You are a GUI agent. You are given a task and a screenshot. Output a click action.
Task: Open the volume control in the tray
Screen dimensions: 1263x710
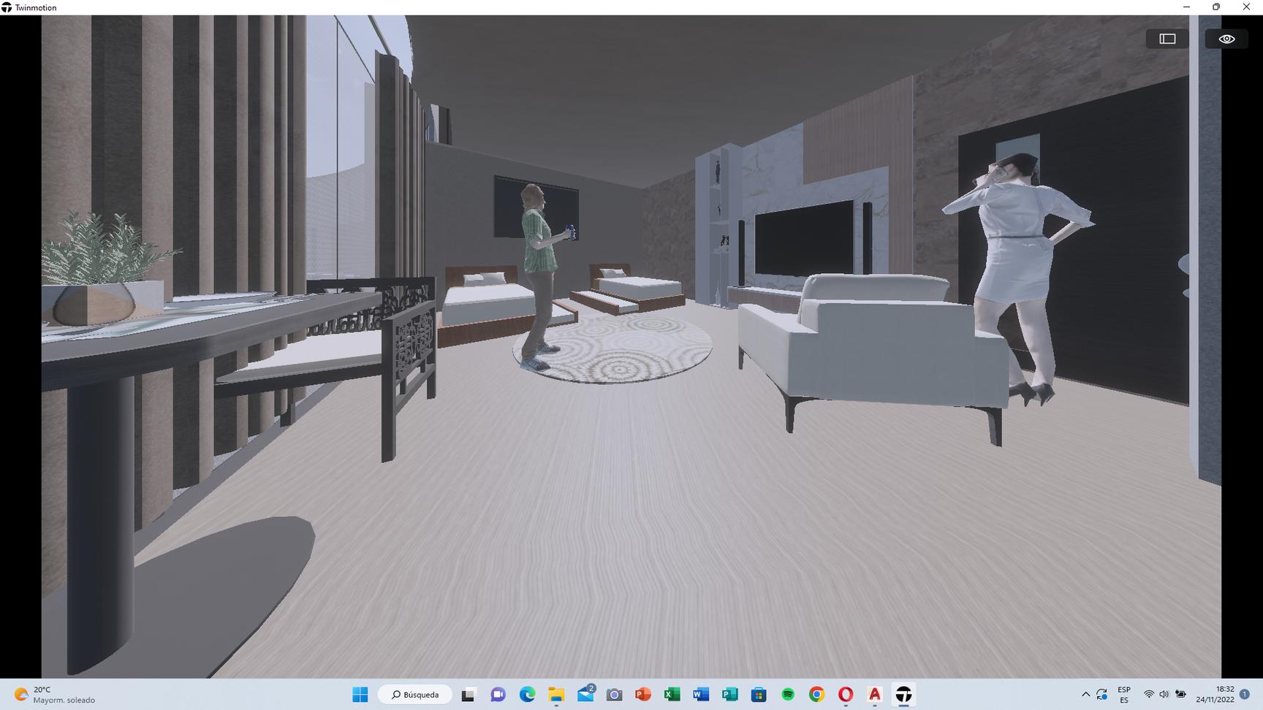(x=1164, y=695)
